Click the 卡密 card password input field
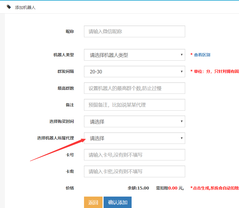The image size is (239, 208). [x=134, y=171]
